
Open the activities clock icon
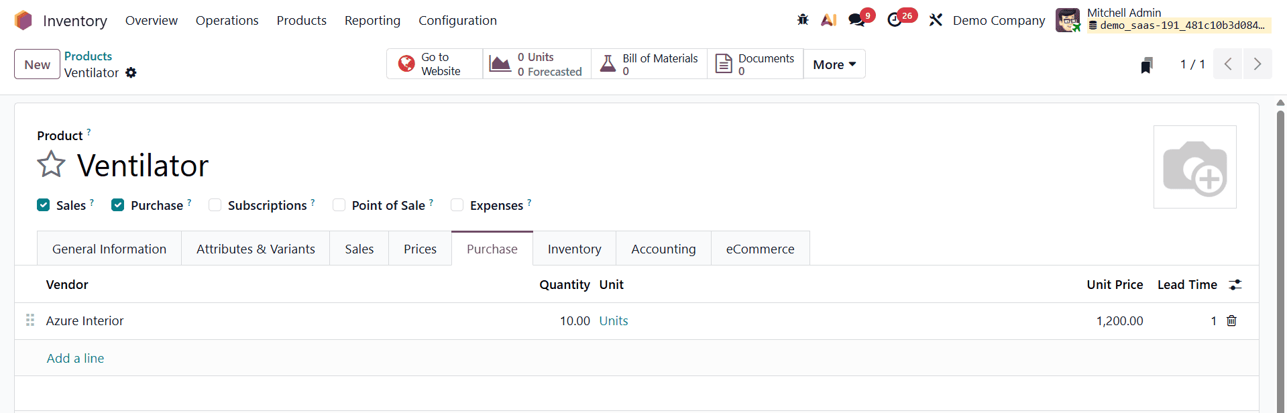tap(895, 20)
